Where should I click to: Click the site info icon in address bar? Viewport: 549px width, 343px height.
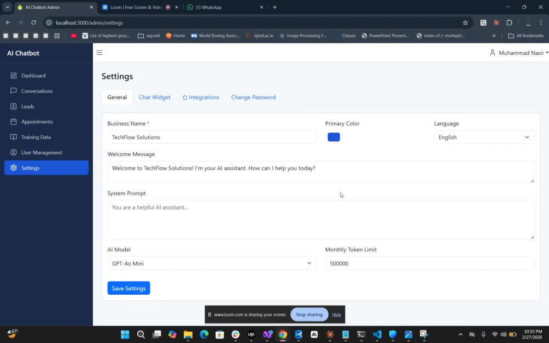(x=49, y=23)
